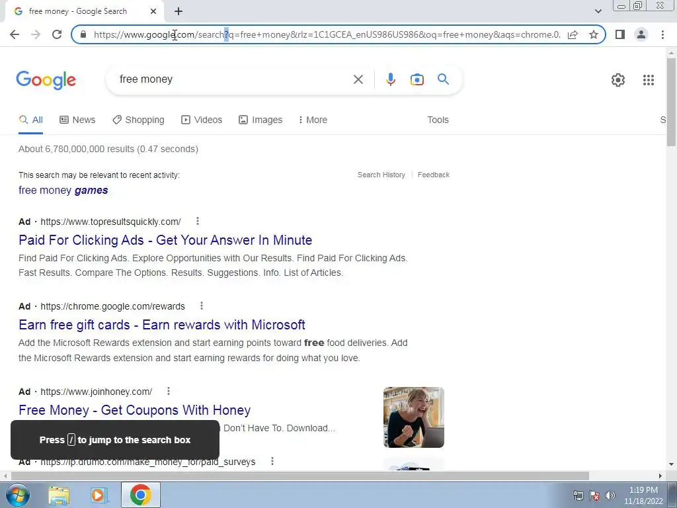Select the All results tab
The image size is (677, 508).
[x=31, y=120]
